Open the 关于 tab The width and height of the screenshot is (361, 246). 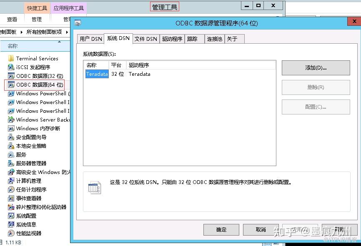[234, 39]
